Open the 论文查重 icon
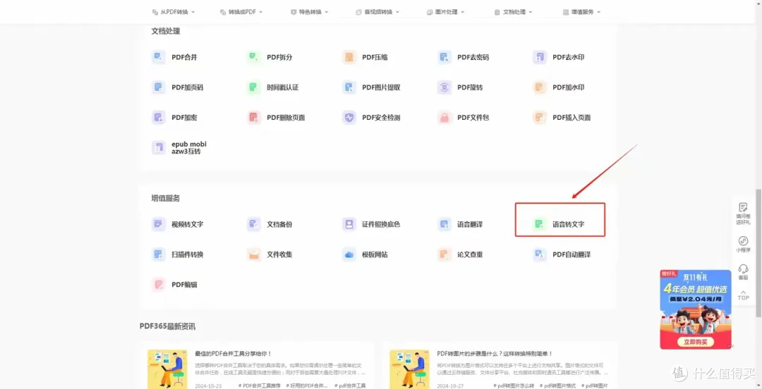 coord(445,254)
